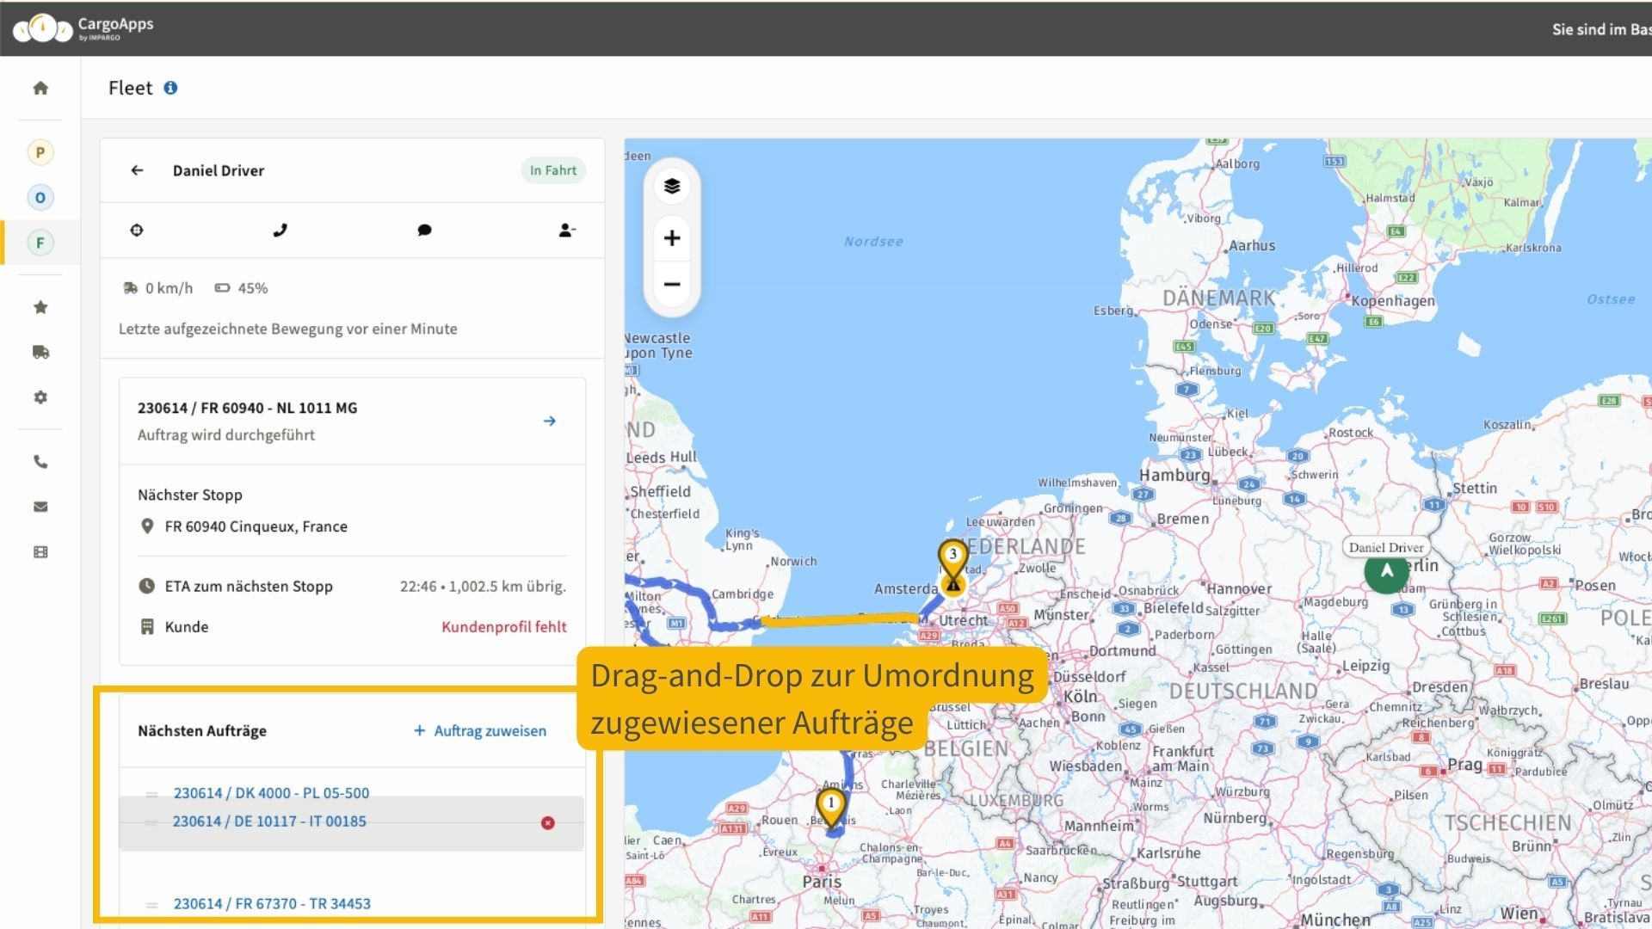The width and height of the screenshot is (1652, 929).
Task: Open current order details arrow
Action: pos(549,421)
